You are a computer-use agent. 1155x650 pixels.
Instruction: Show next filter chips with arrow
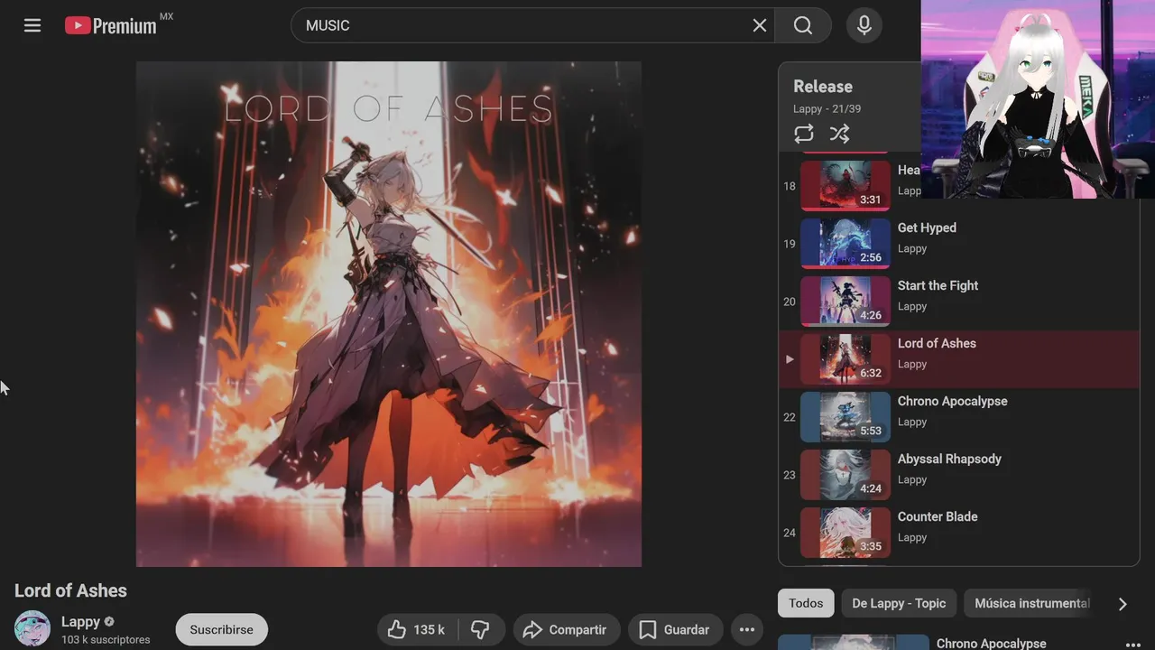point(1123,604)
